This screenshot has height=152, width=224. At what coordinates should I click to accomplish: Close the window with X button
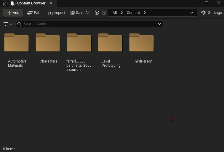[x=219, y=3]
